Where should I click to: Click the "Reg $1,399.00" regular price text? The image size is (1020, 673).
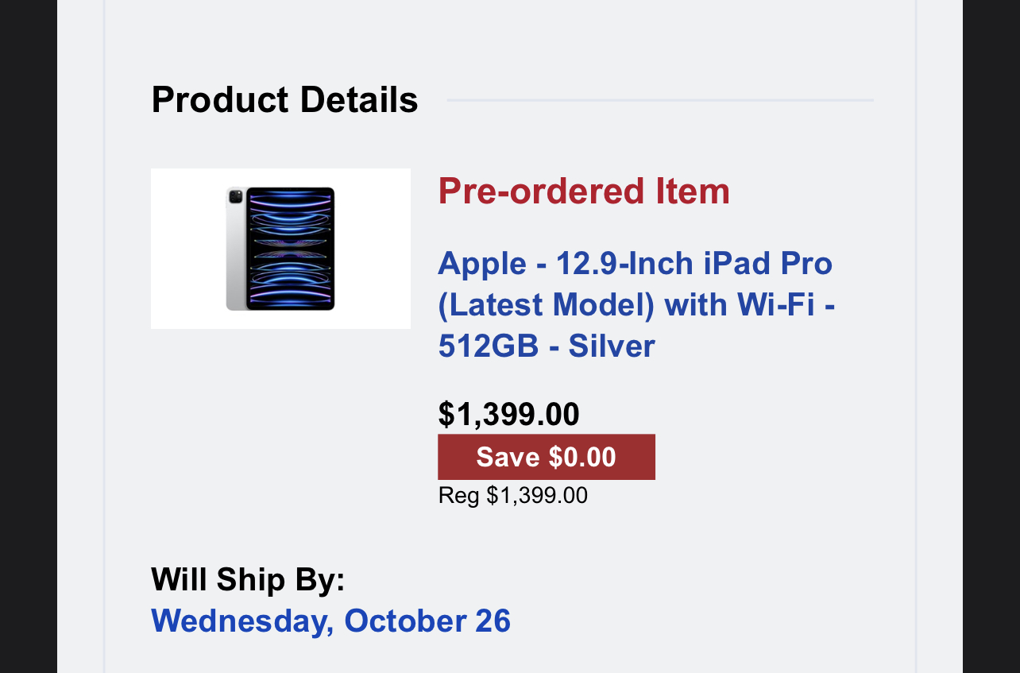pyautogui.click(x=512, y=495)
